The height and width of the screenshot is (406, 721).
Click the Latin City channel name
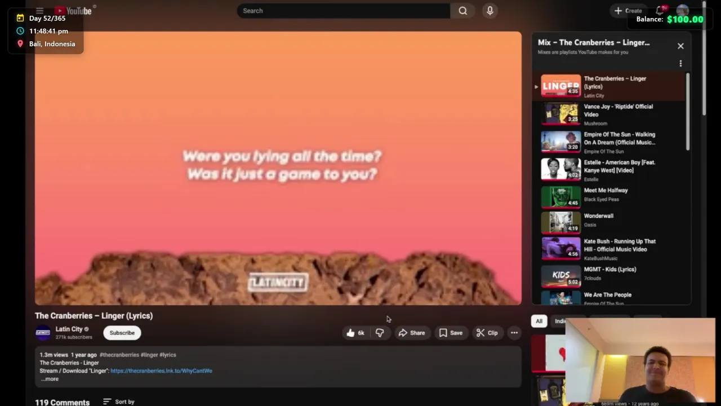coord(69,329)
